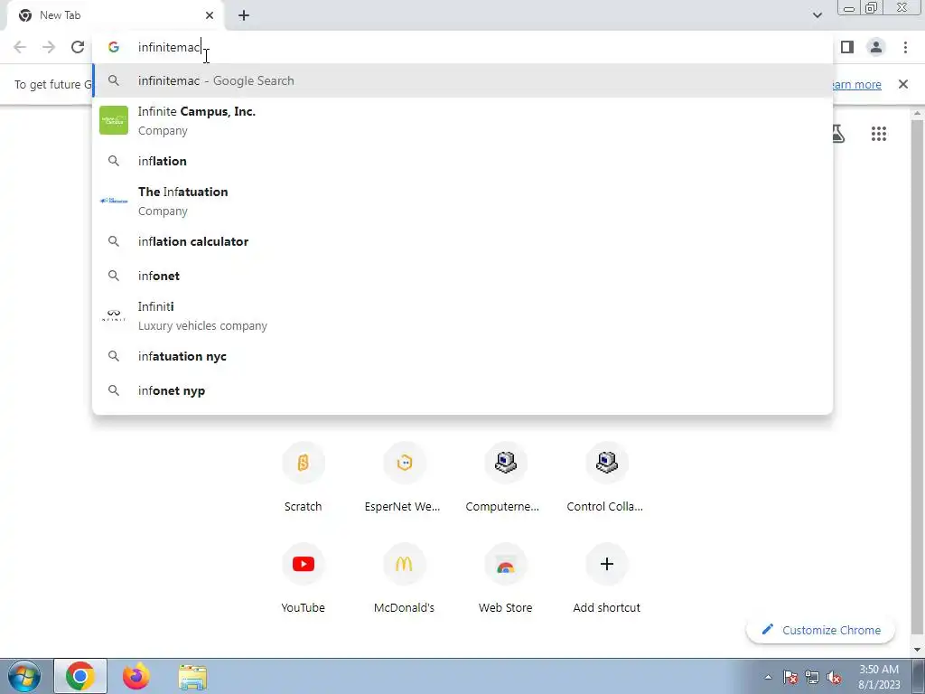Go forward using the forward arrow

pos(49,47)
